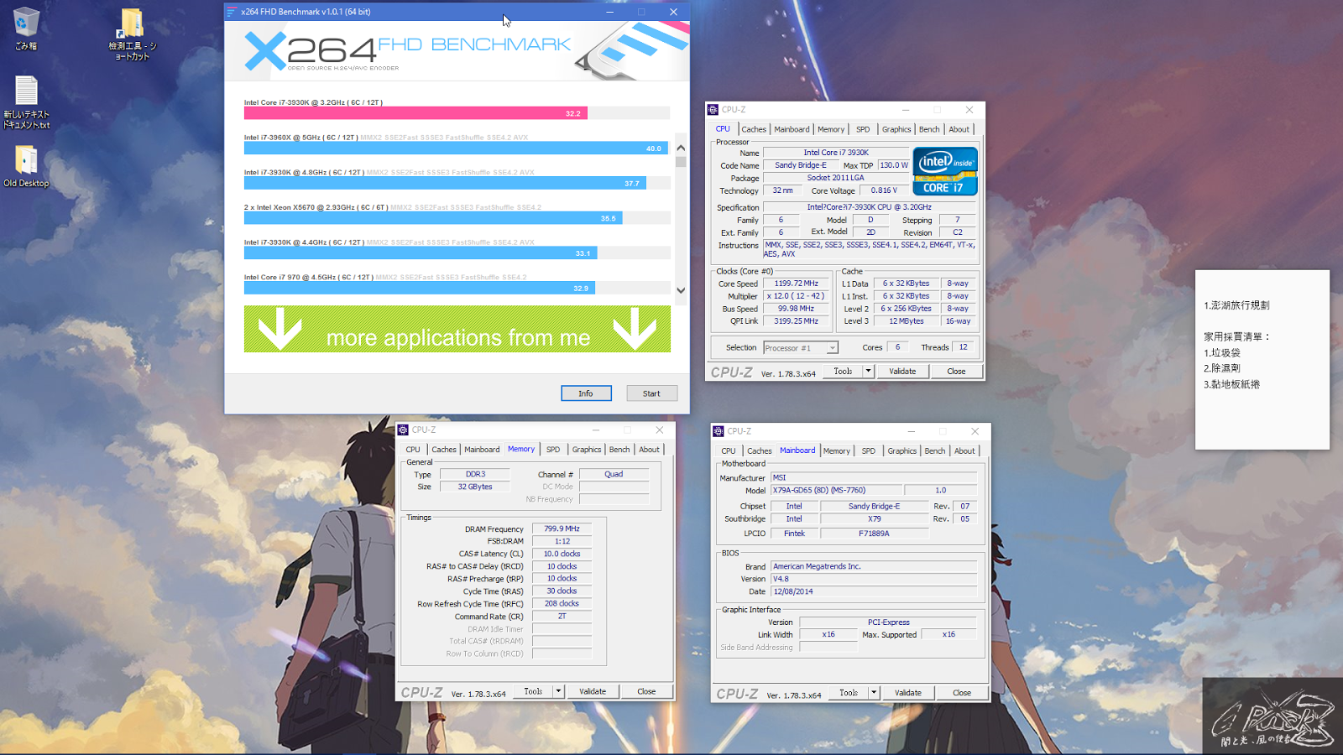Viewport: 1343px width, 755px height.
Task: Switch to Bench tab in top CPU-Z window
Action: coord(929,129)
